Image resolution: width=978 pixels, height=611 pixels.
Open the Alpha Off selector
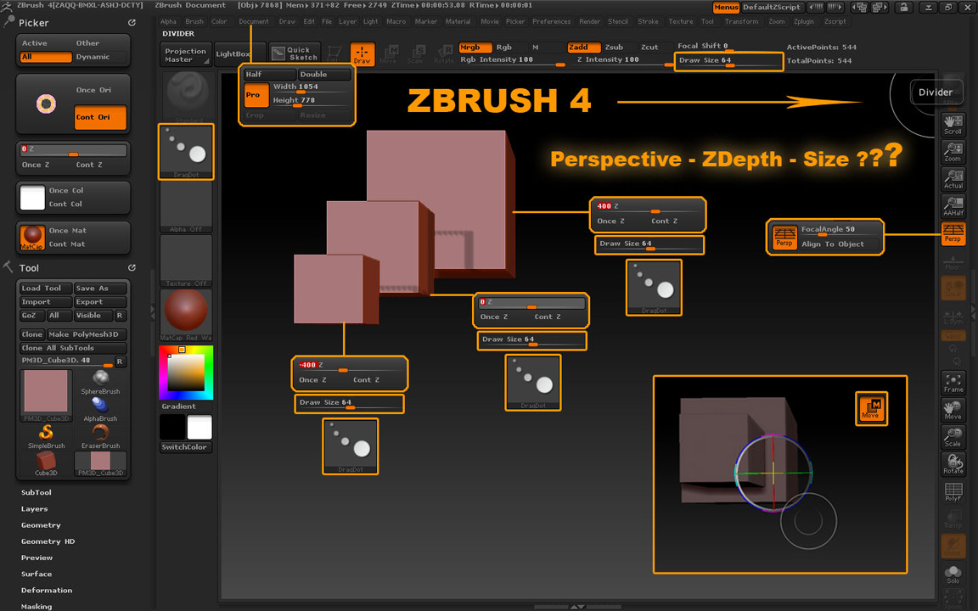pyautogui.click(x=186, y=206)
